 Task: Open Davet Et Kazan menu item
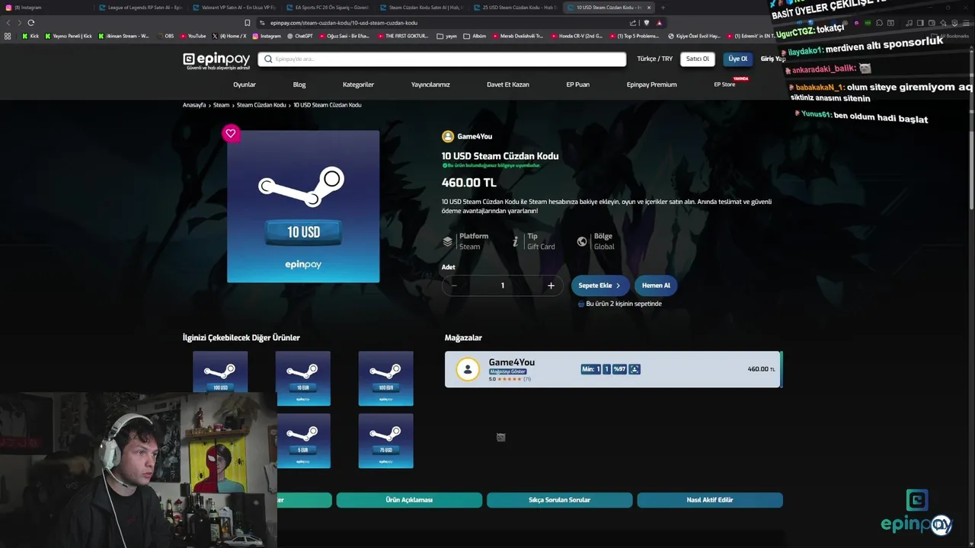[x=508, y=84]
